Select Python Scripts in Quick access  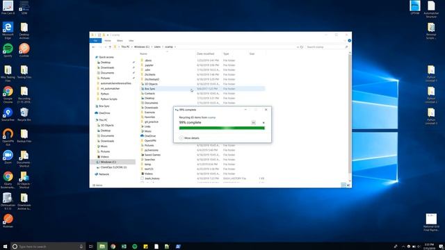click(108, 99)
